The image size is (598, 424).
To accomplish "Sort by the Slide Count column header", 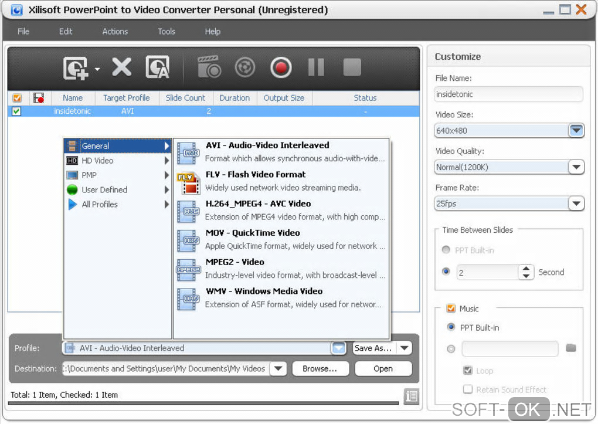I will (185, 98).
